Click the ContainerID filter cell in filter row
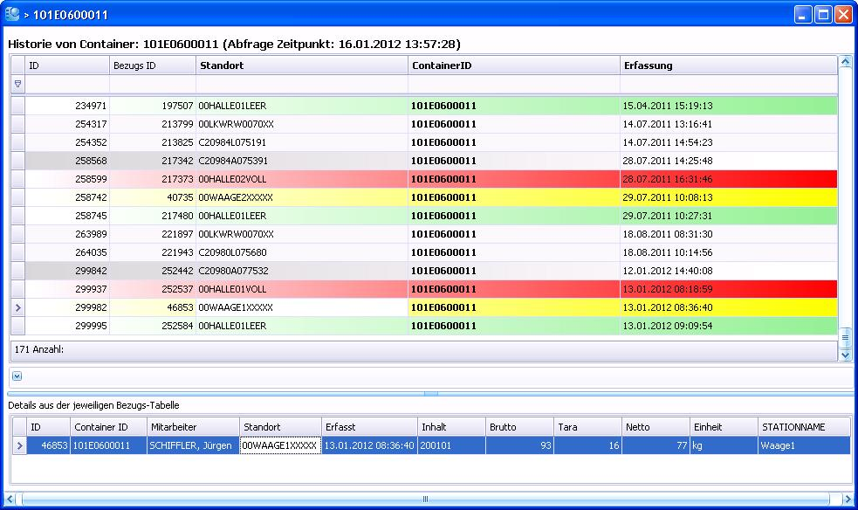Image resolution: width=858 pixels, height=510 pixels. click(x=513, y=85)
